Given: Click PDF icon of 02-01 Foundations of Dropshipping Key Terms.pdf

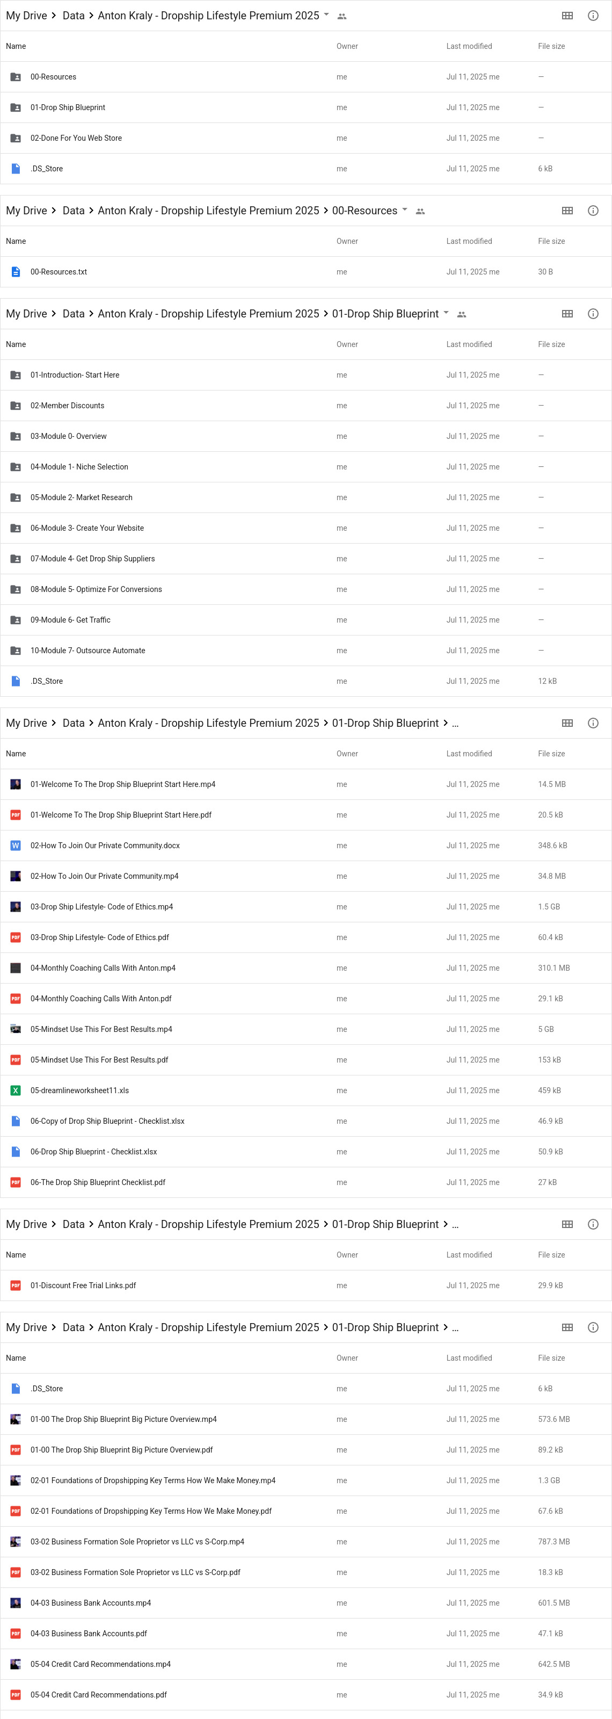Looking at the screenshot, I should click(16, 1511).
